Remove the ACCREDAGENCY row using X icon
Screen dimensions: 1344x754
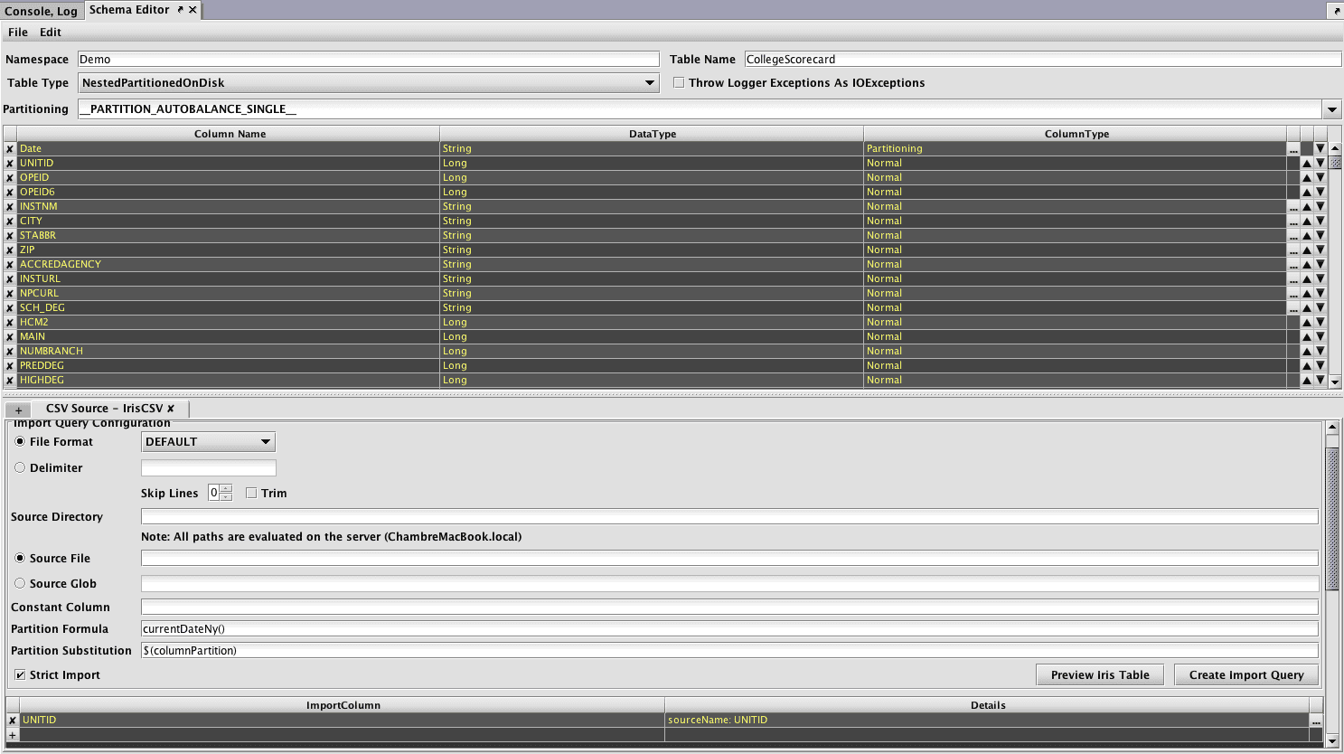[10, 265]
